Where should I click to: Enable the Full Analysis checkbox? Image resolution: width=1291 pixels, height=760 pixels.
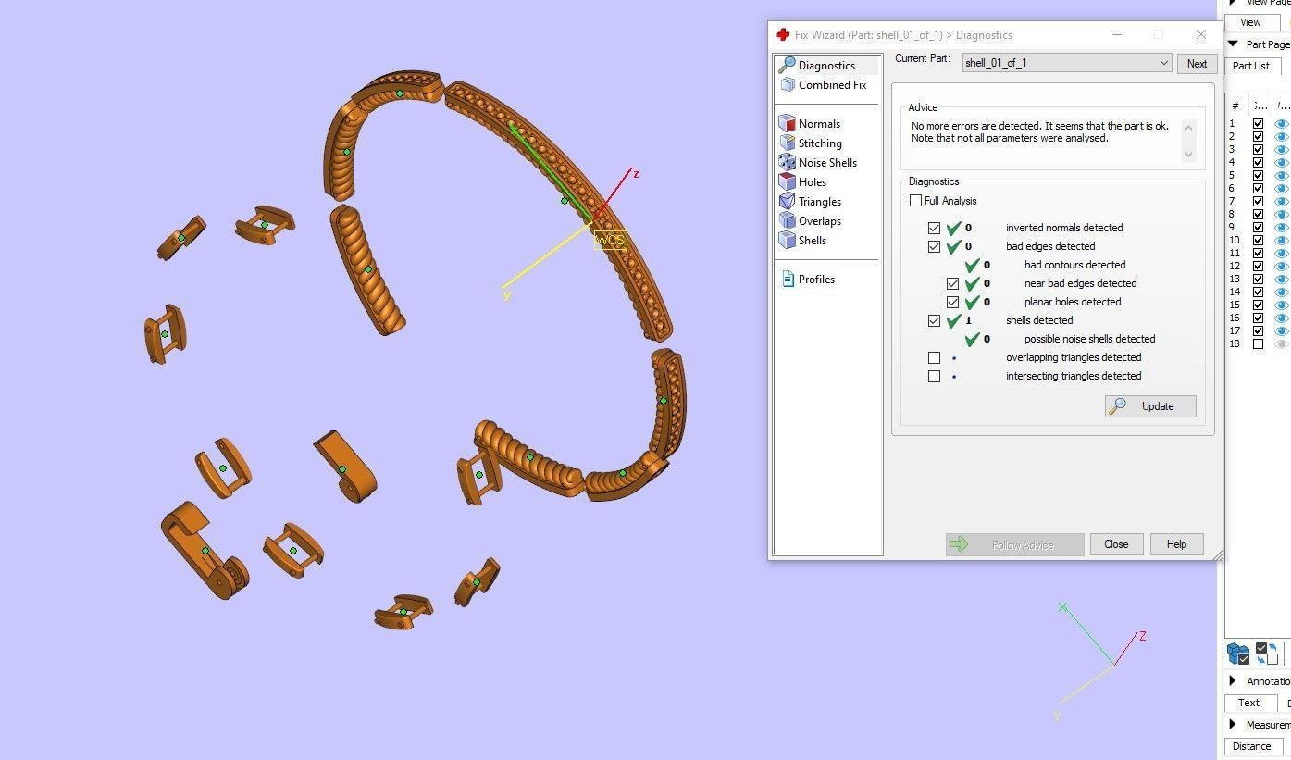tap(915, 201)
